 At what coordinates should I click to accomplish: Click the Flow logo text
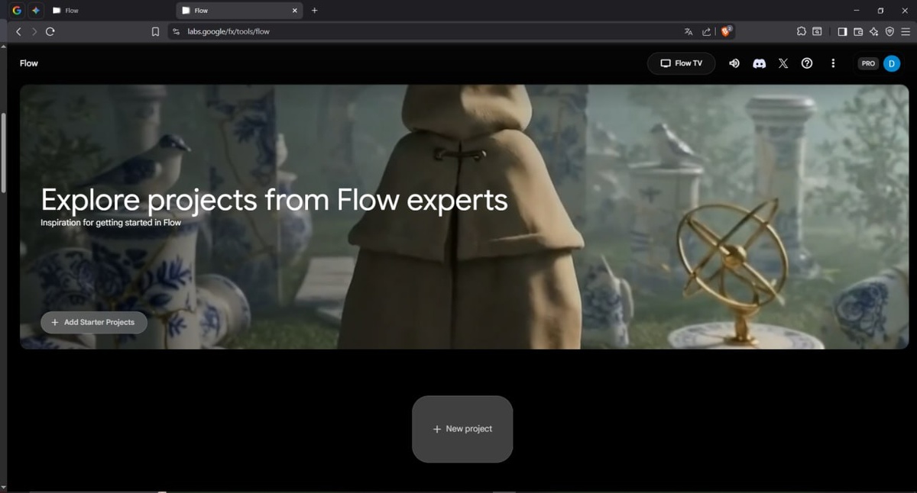point(29,63)
